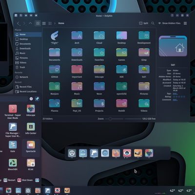Image resolution: width=195 pixels, height=195 pixels.
Task: Select Home in Places panel
Action: (x=28, y=35)
